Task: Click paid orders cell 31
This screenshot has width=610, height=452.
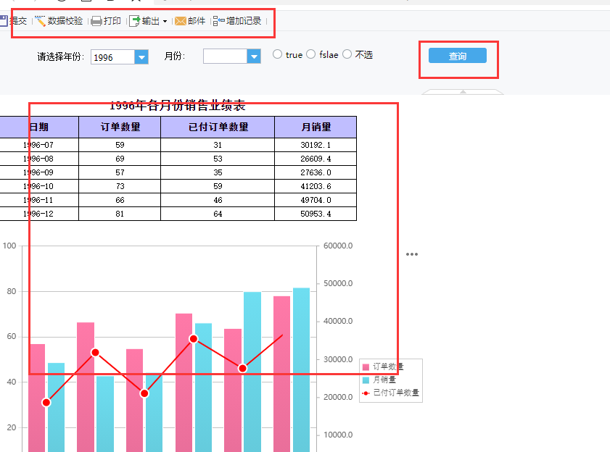Action: [x=218, y=145]
